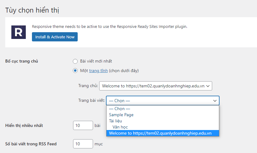Open the 'Trang chủ' page dropdown
The height and width of the screenshot is (153, 257).
(155, 86)
